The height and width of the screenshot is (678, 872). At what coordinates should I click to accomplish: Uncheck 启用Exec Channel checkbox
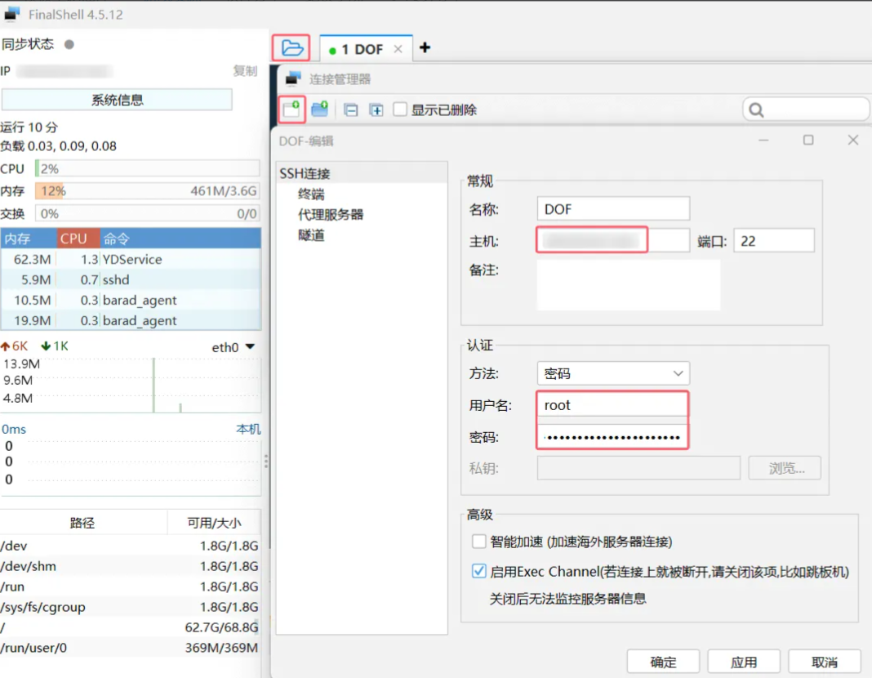coord(479,572)
